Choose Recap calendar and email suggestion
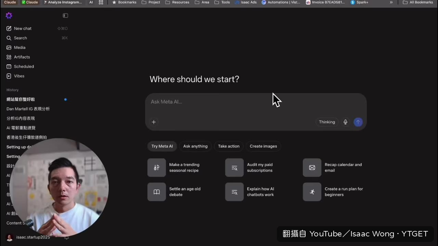The width and height of the screenshot is (438, 246). (335, 167)
